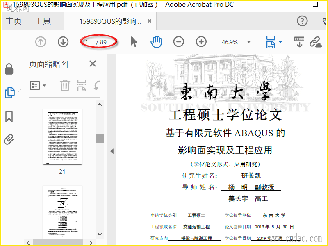Click the thumbnail panel scroll down arrow
This screenshot has height=246, width=328.
[x=100, y=234]
